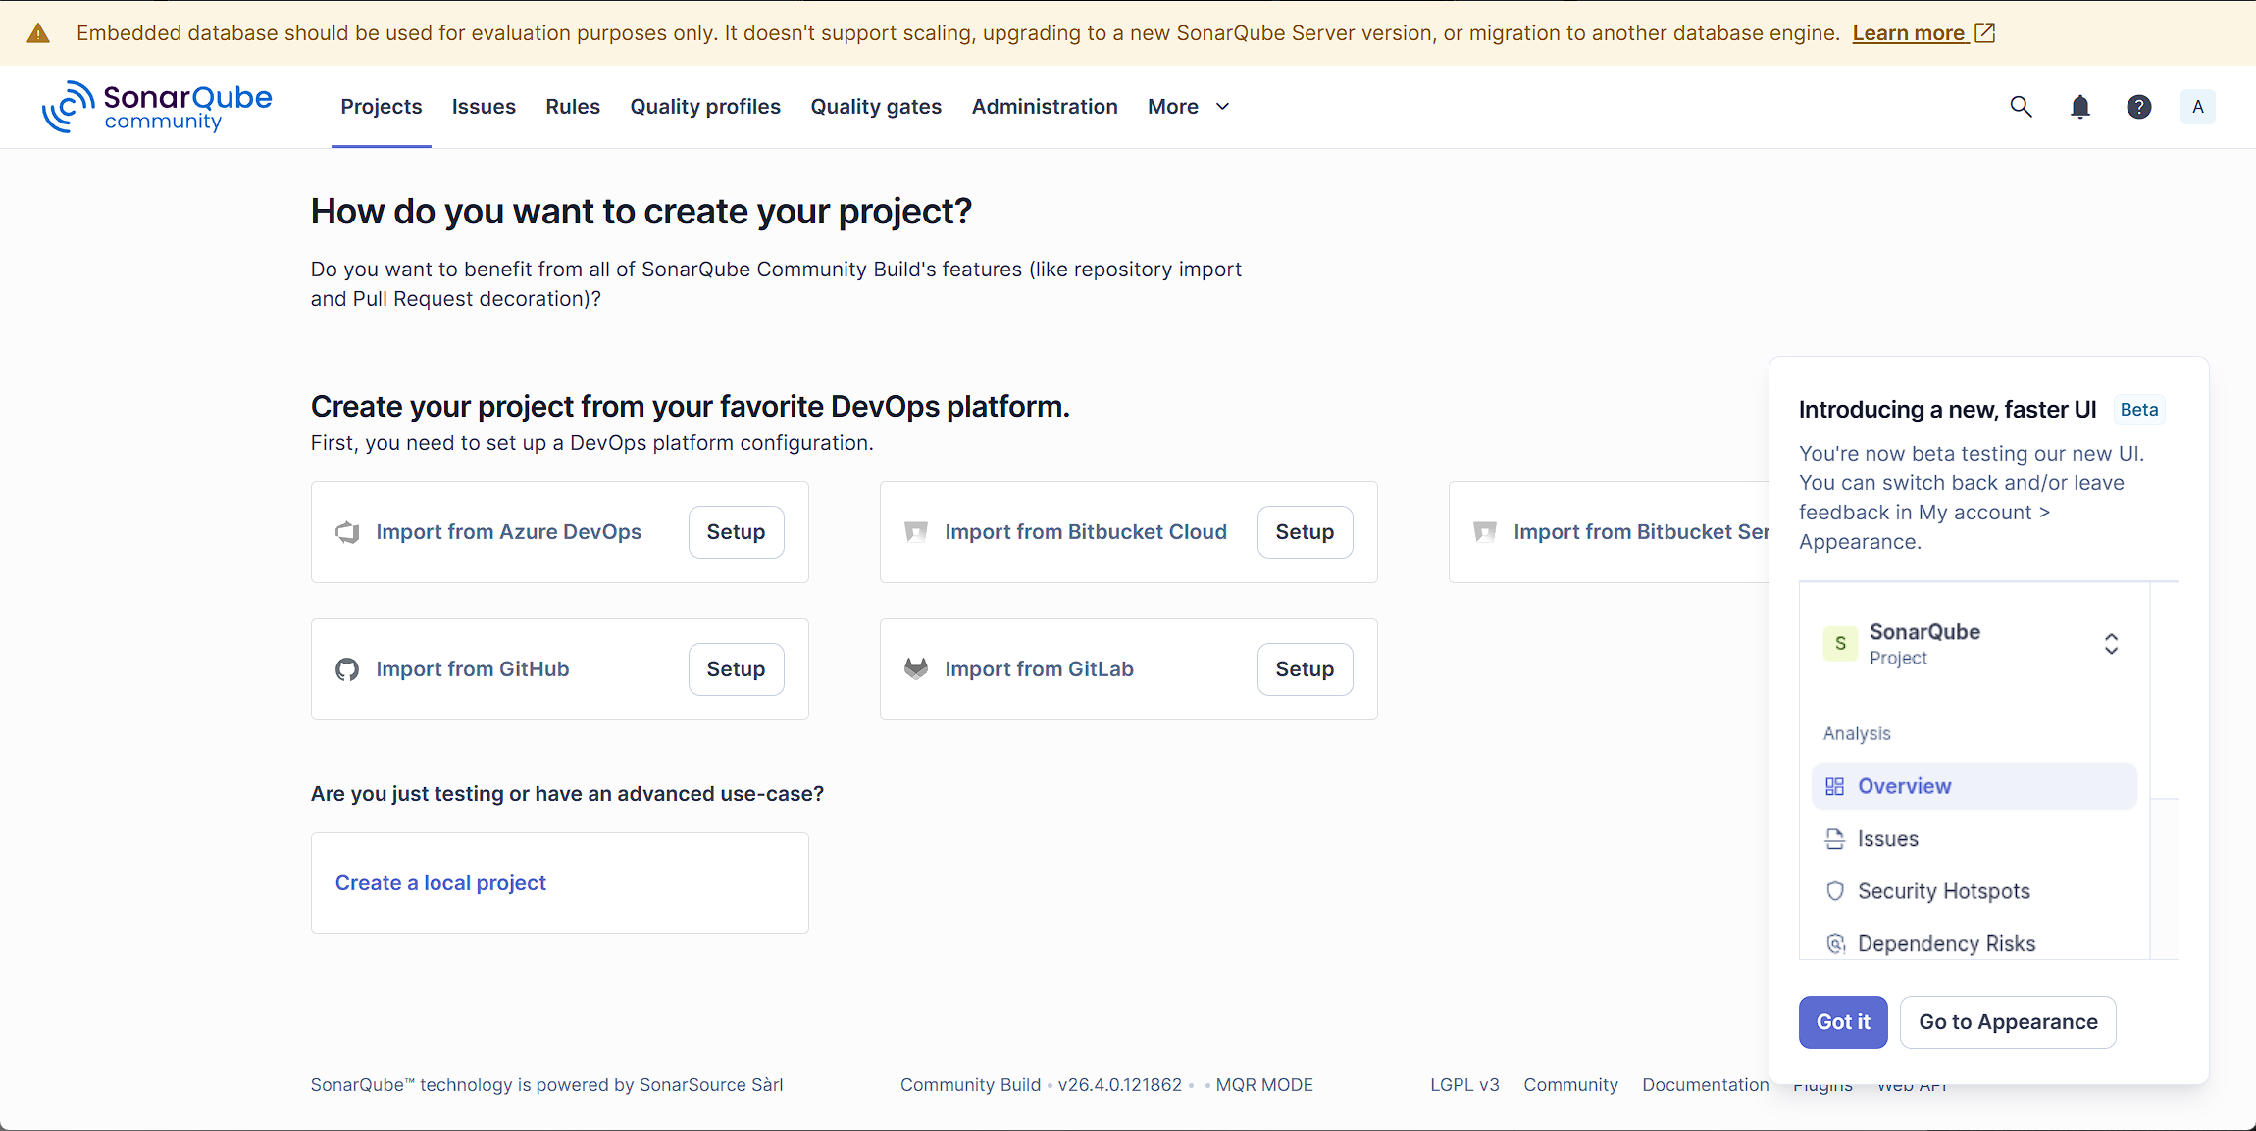Image resolution: width=2256 pixels, height=1131 pixels.
Task: Go to the Administration menu
Action: tap(1045, 107)
